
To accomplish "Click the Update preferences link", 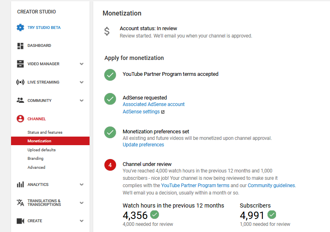I will 143,144.
